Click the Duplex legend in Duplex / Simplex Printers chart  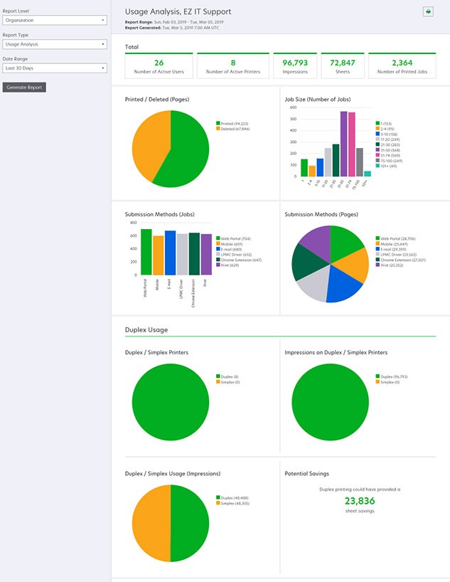[x=218, y=376]
